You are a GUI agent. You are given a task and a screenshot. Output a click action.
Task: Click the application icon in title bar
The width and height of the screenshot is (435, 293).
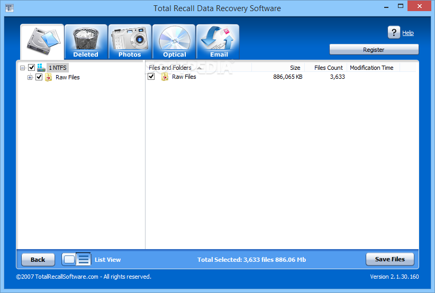10,8
